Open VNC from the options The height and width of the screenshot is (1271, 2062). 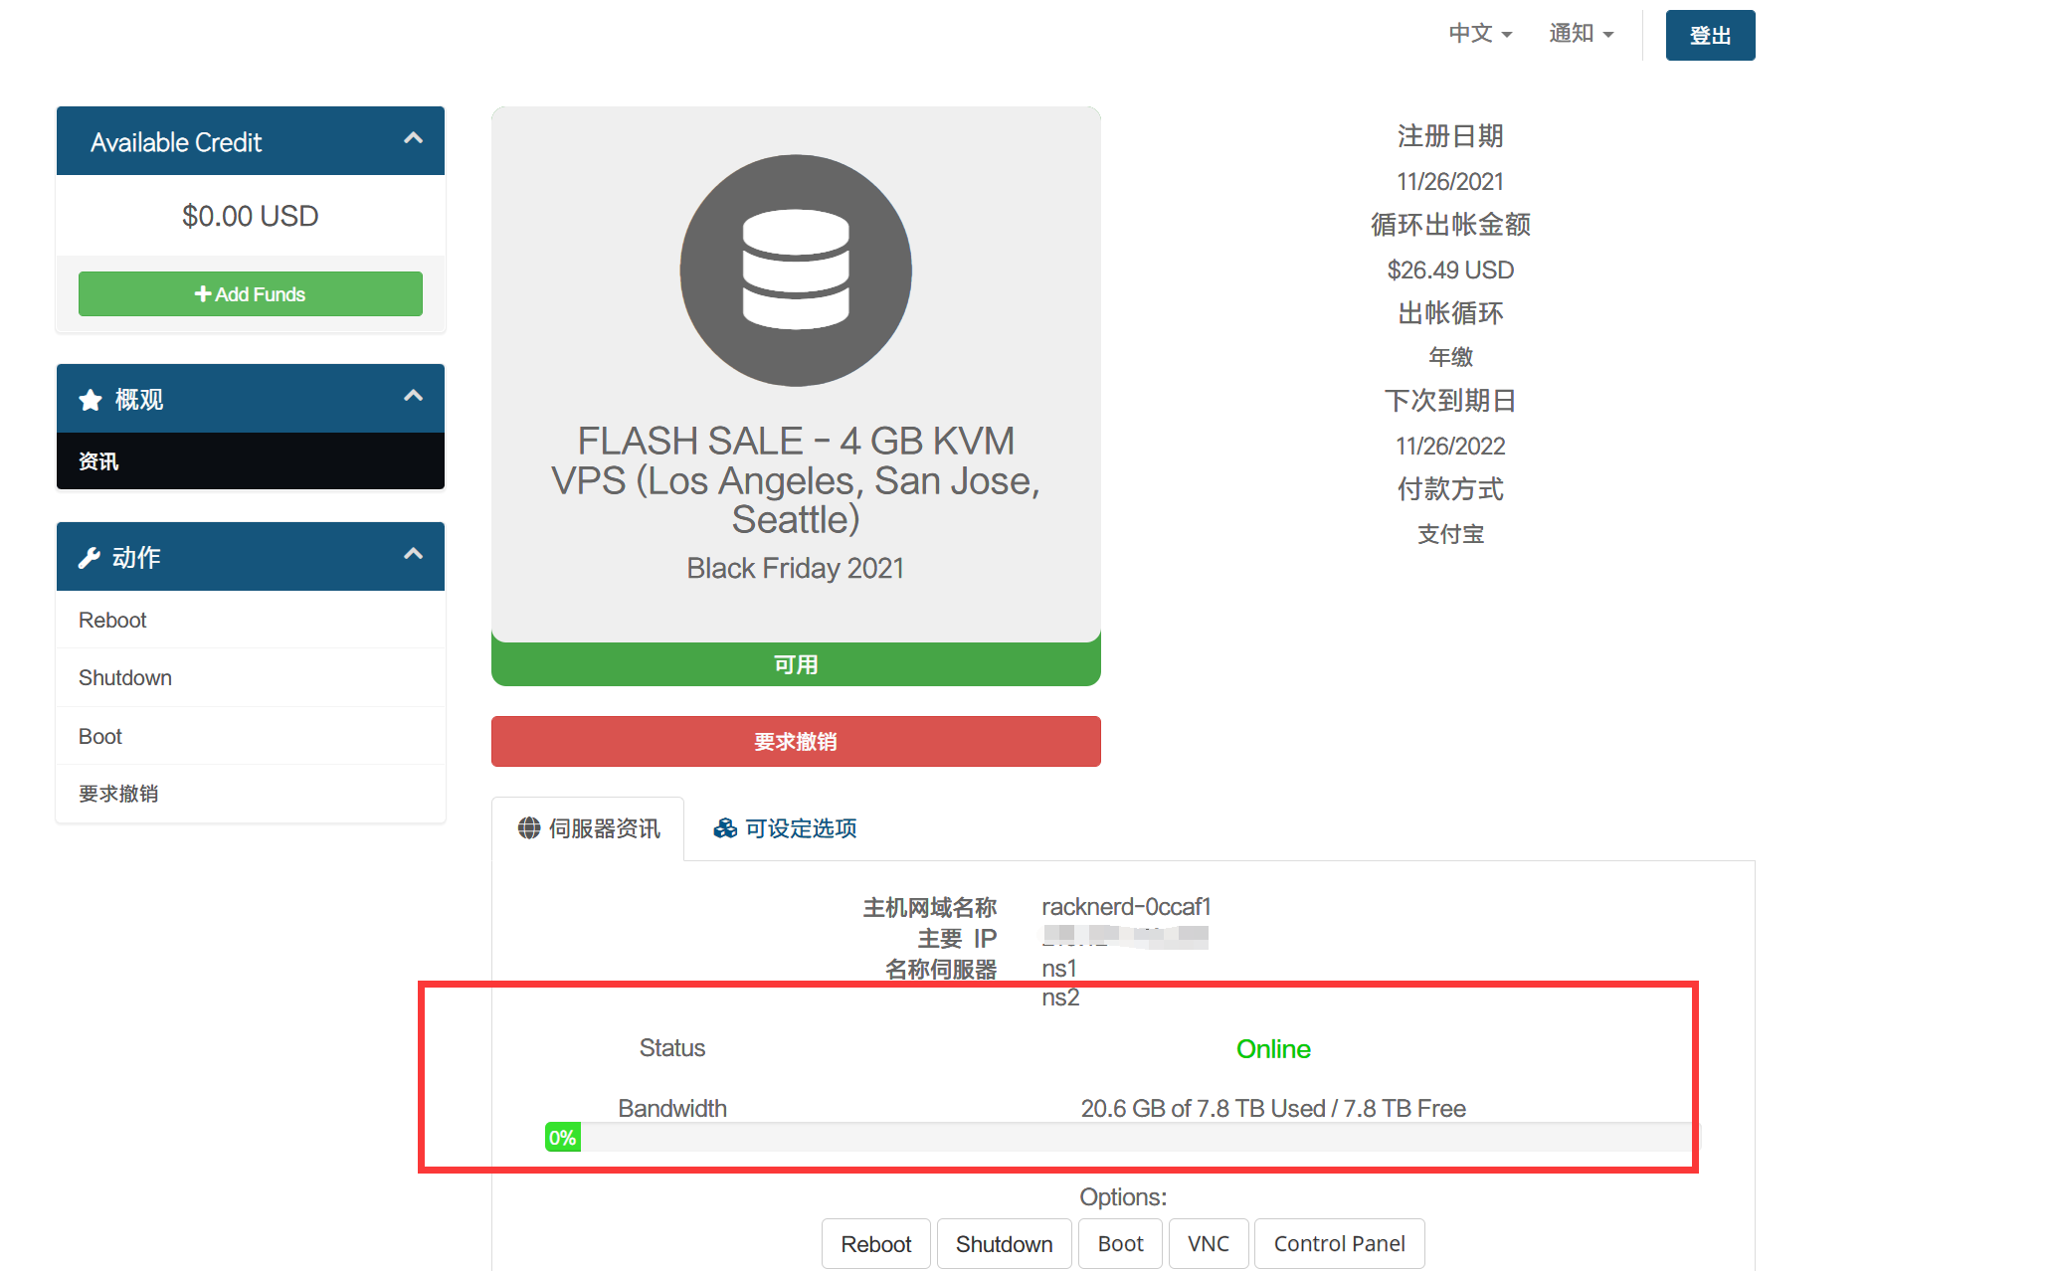[1209, 1244]
